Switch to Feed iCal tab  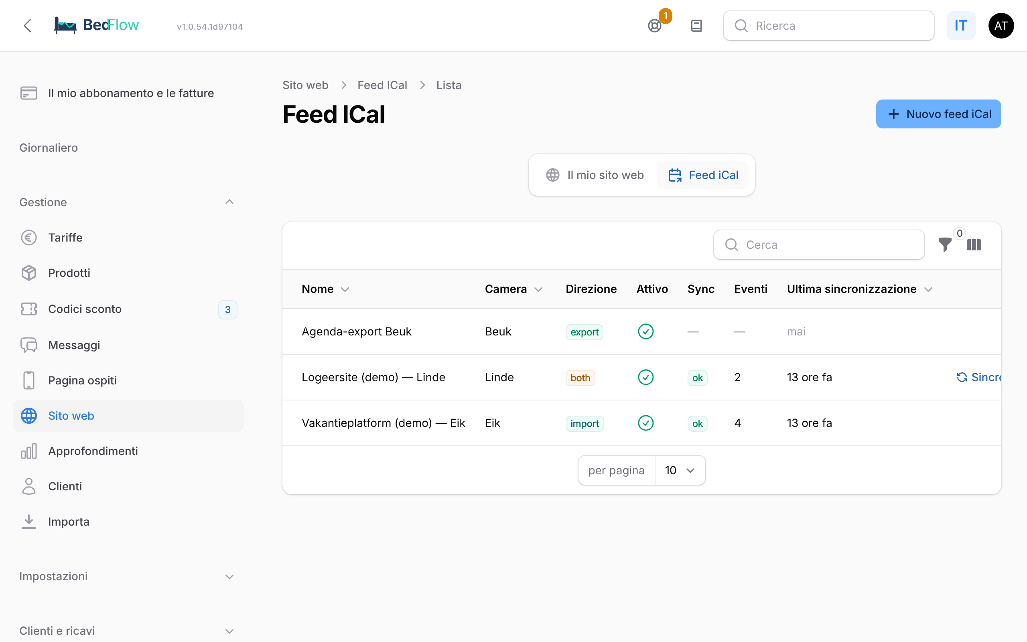[703, 175]
